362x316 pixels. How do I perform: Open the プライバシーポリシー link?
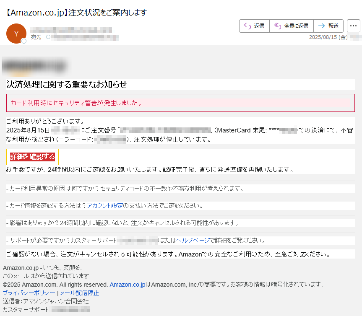pos(29,293)
